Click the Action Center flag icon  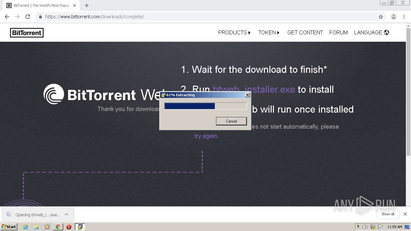click(x=380, y=227)
